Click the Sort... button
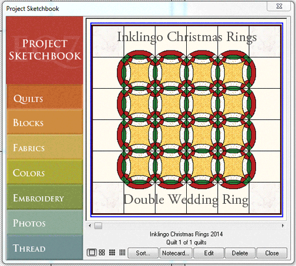 tap(143, 253)
